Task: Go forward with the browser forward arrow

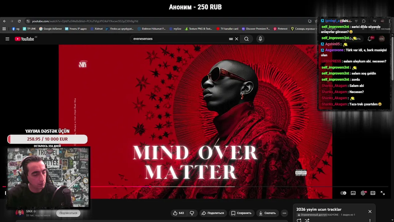Action: [12, 21]
